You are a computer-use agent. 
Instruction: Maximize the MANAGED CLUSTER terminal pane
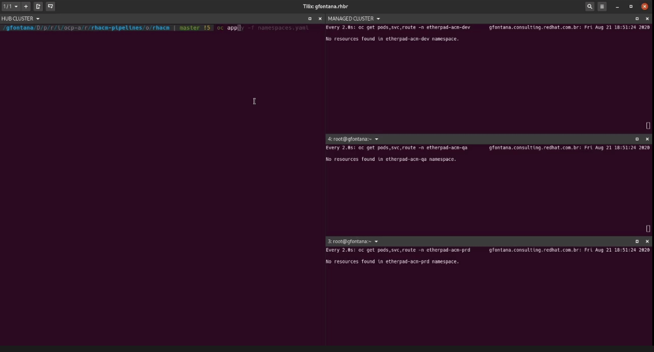click(x=637, y=19)
